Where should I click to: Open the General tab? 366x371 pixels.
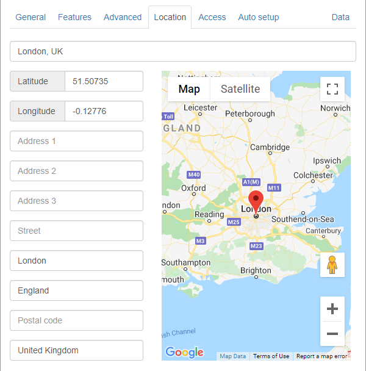[30, 17]
